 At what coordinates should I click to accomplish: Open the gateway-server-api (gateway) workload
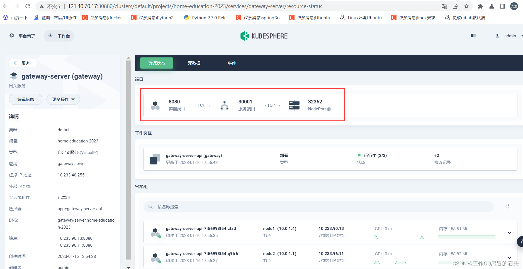tap(194, 156)
